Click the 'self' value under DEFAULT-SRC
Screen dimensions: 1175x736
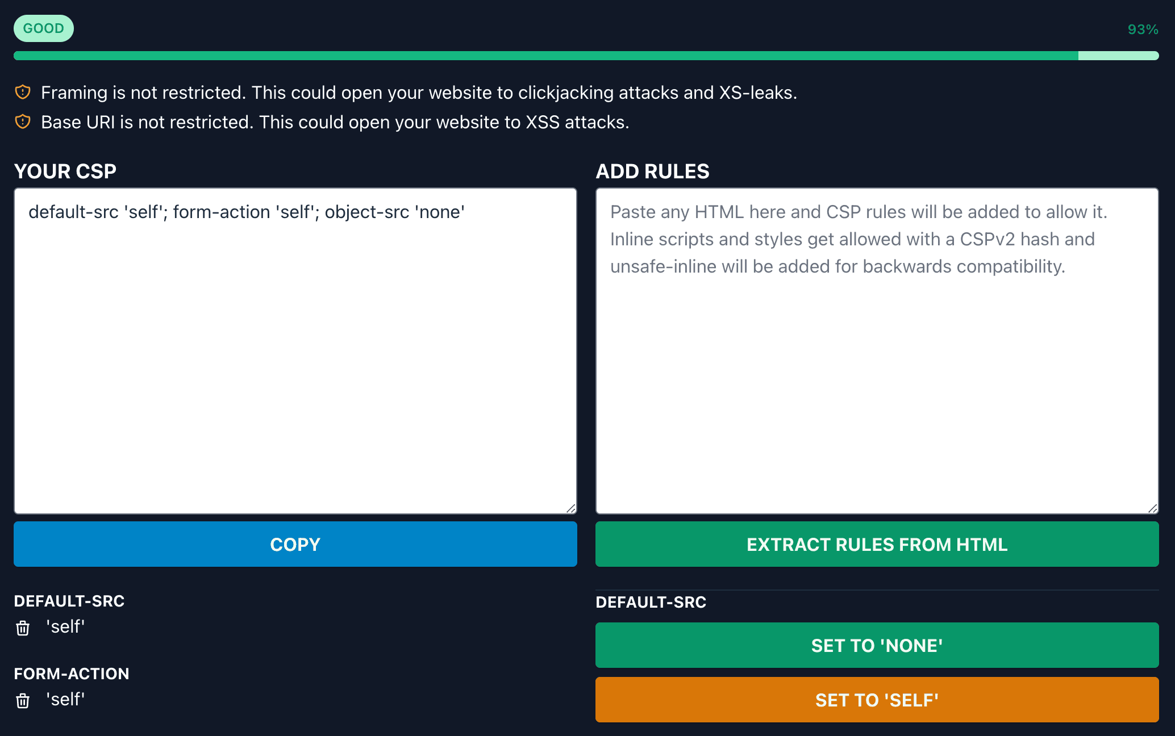pos(66,627)
